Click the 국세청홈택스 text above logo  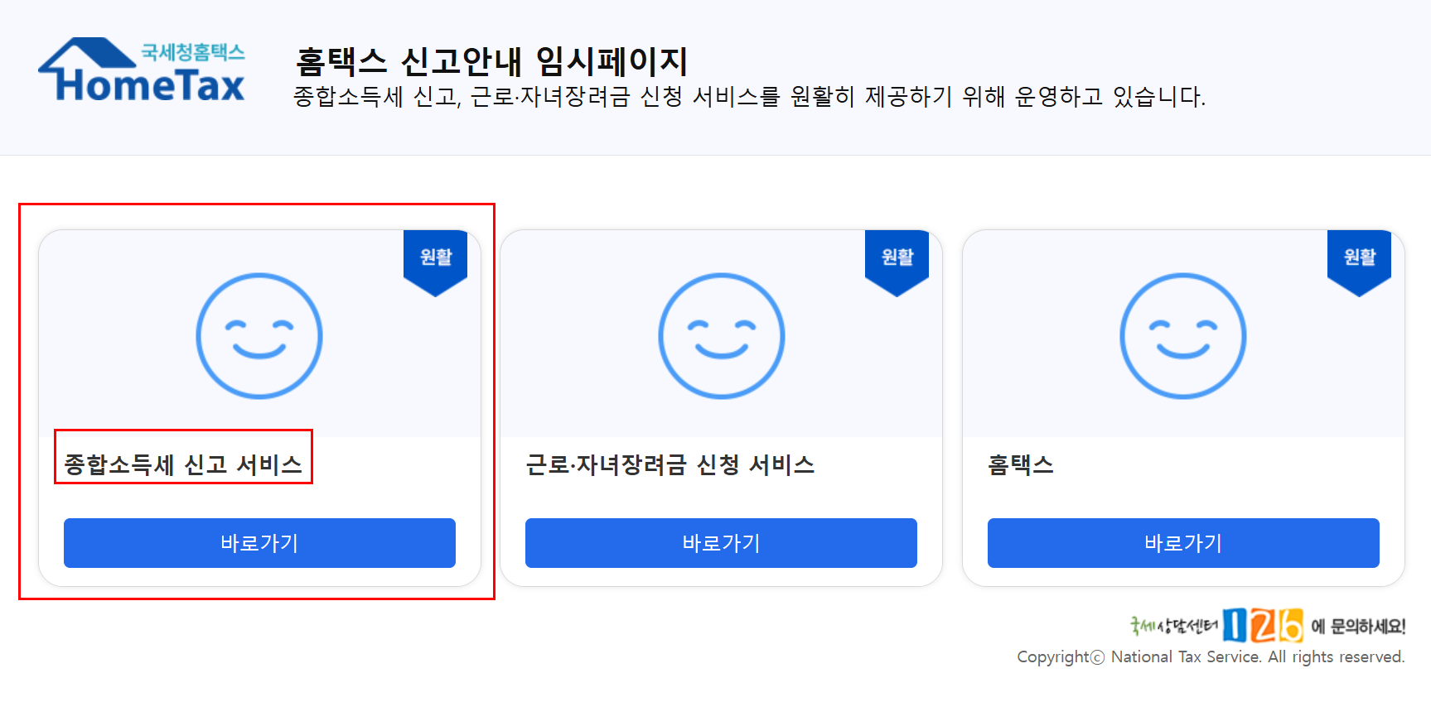(193, 52)
